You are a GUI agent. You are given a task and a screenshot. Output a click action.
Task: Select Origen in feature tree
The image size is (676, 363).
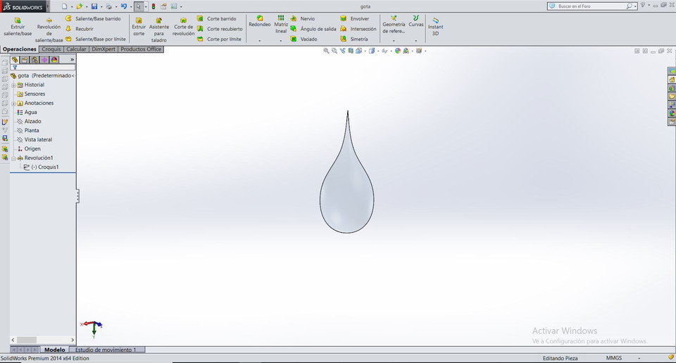click(28, 148)
